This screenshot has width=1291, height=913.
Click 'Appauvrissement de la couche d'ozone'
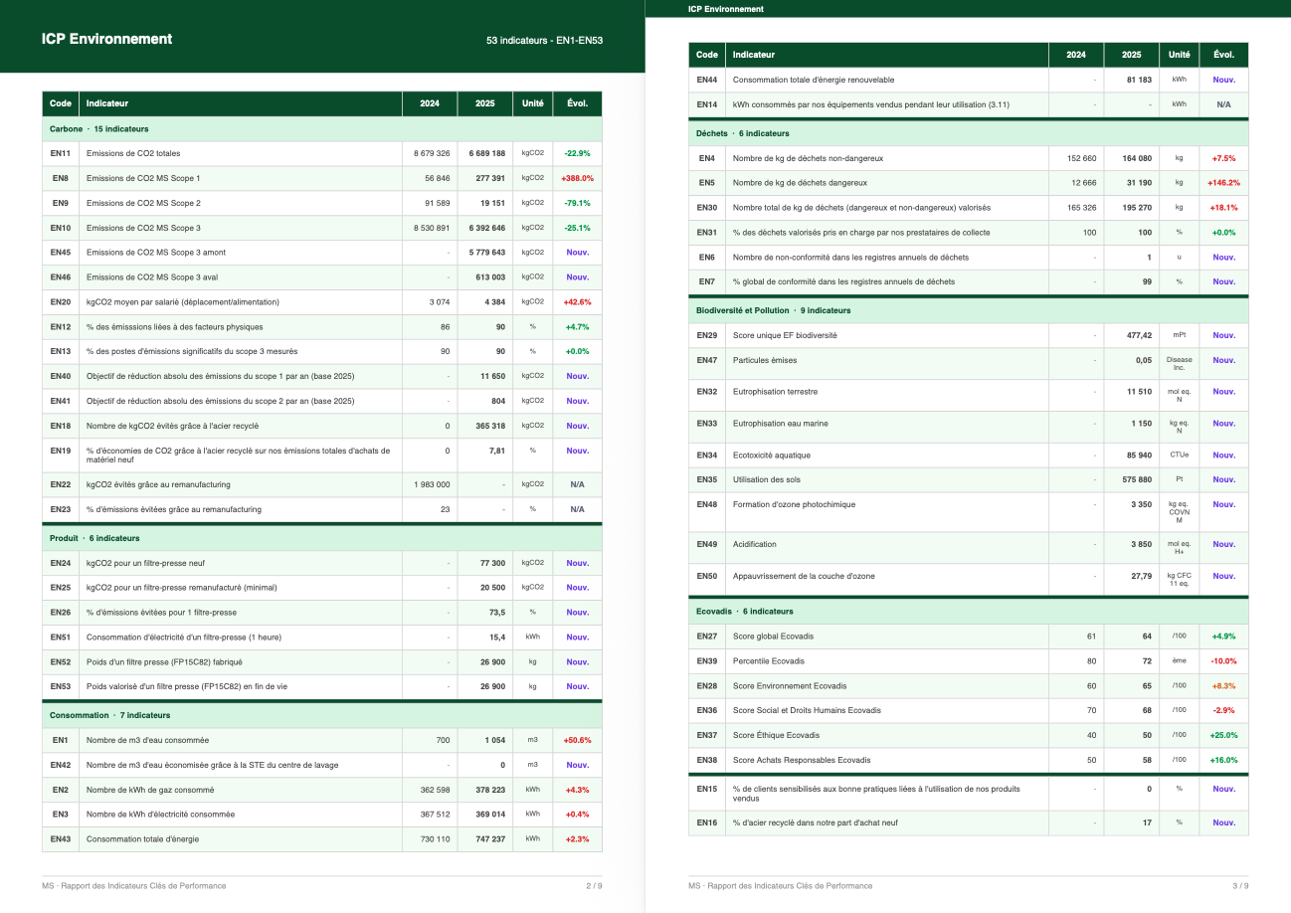pos(804,576)
